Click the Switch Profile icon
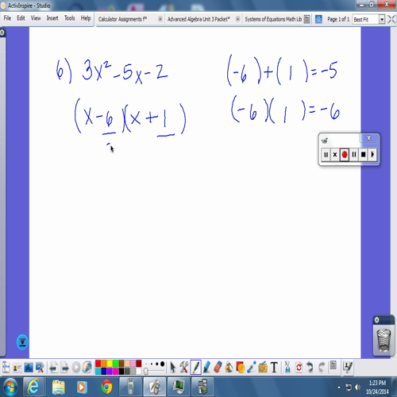Image resolution: width=397 pixels, height=397 pixels. 17,368
